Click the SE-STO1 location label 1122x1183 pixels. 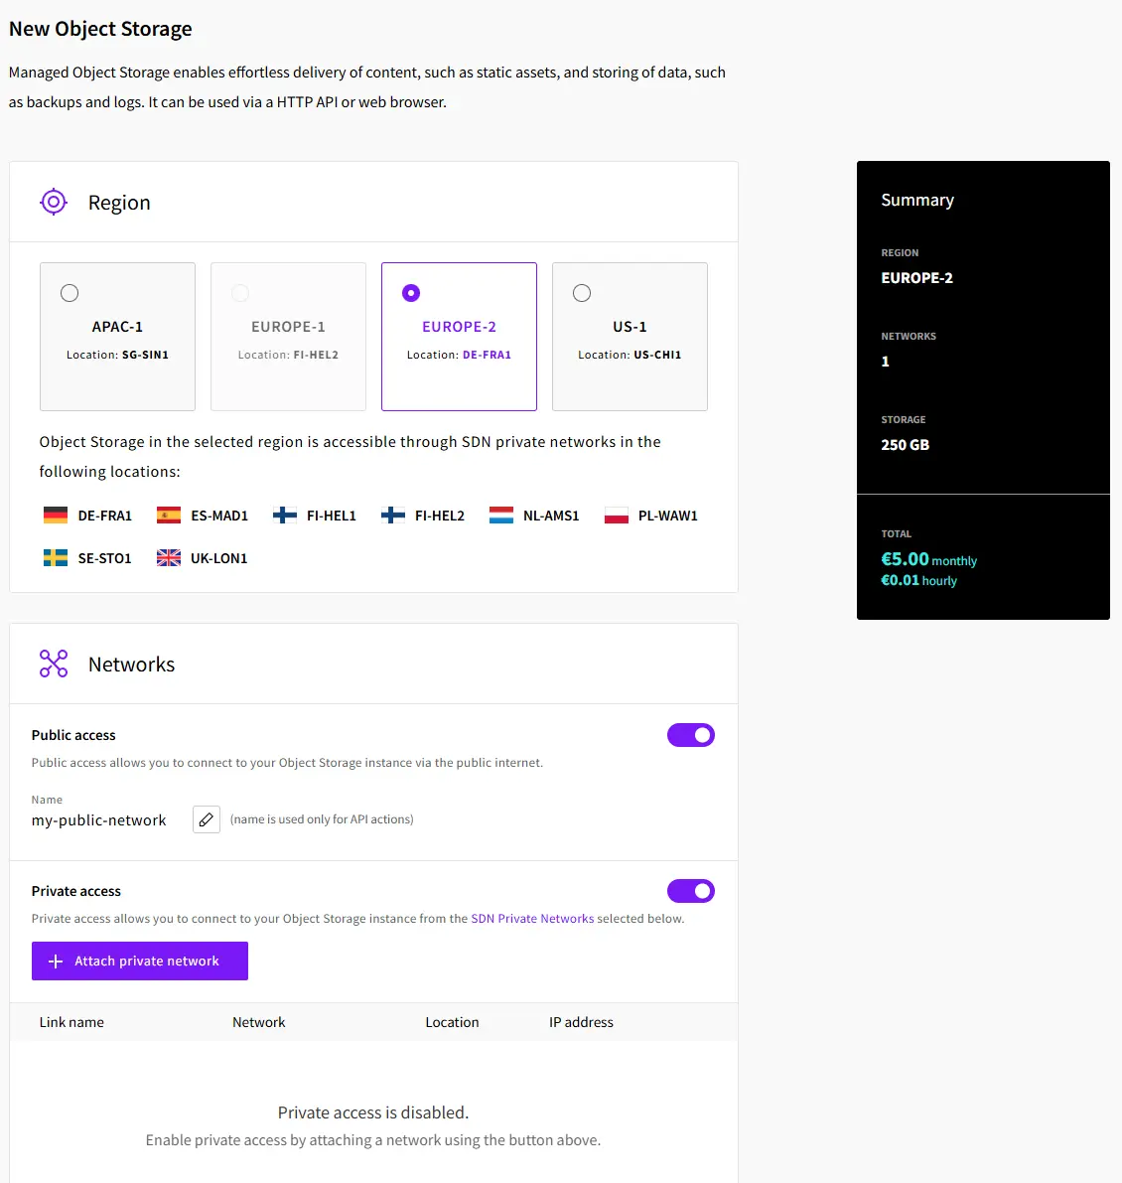coord(105,557)
